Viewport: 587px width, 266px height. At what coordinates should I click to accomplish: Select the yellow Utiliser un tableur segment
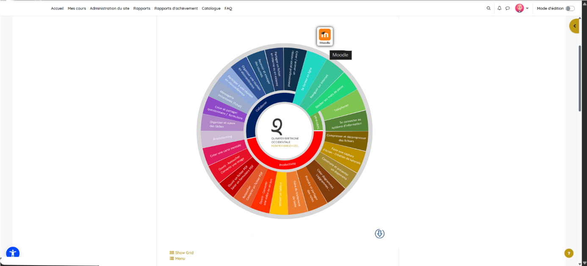coord(280,195)
